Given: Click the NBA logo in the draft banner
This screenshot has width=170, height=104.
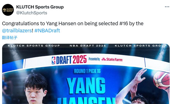Looking at the screenshot, I should pyautogui.click(x=54, y=60).
